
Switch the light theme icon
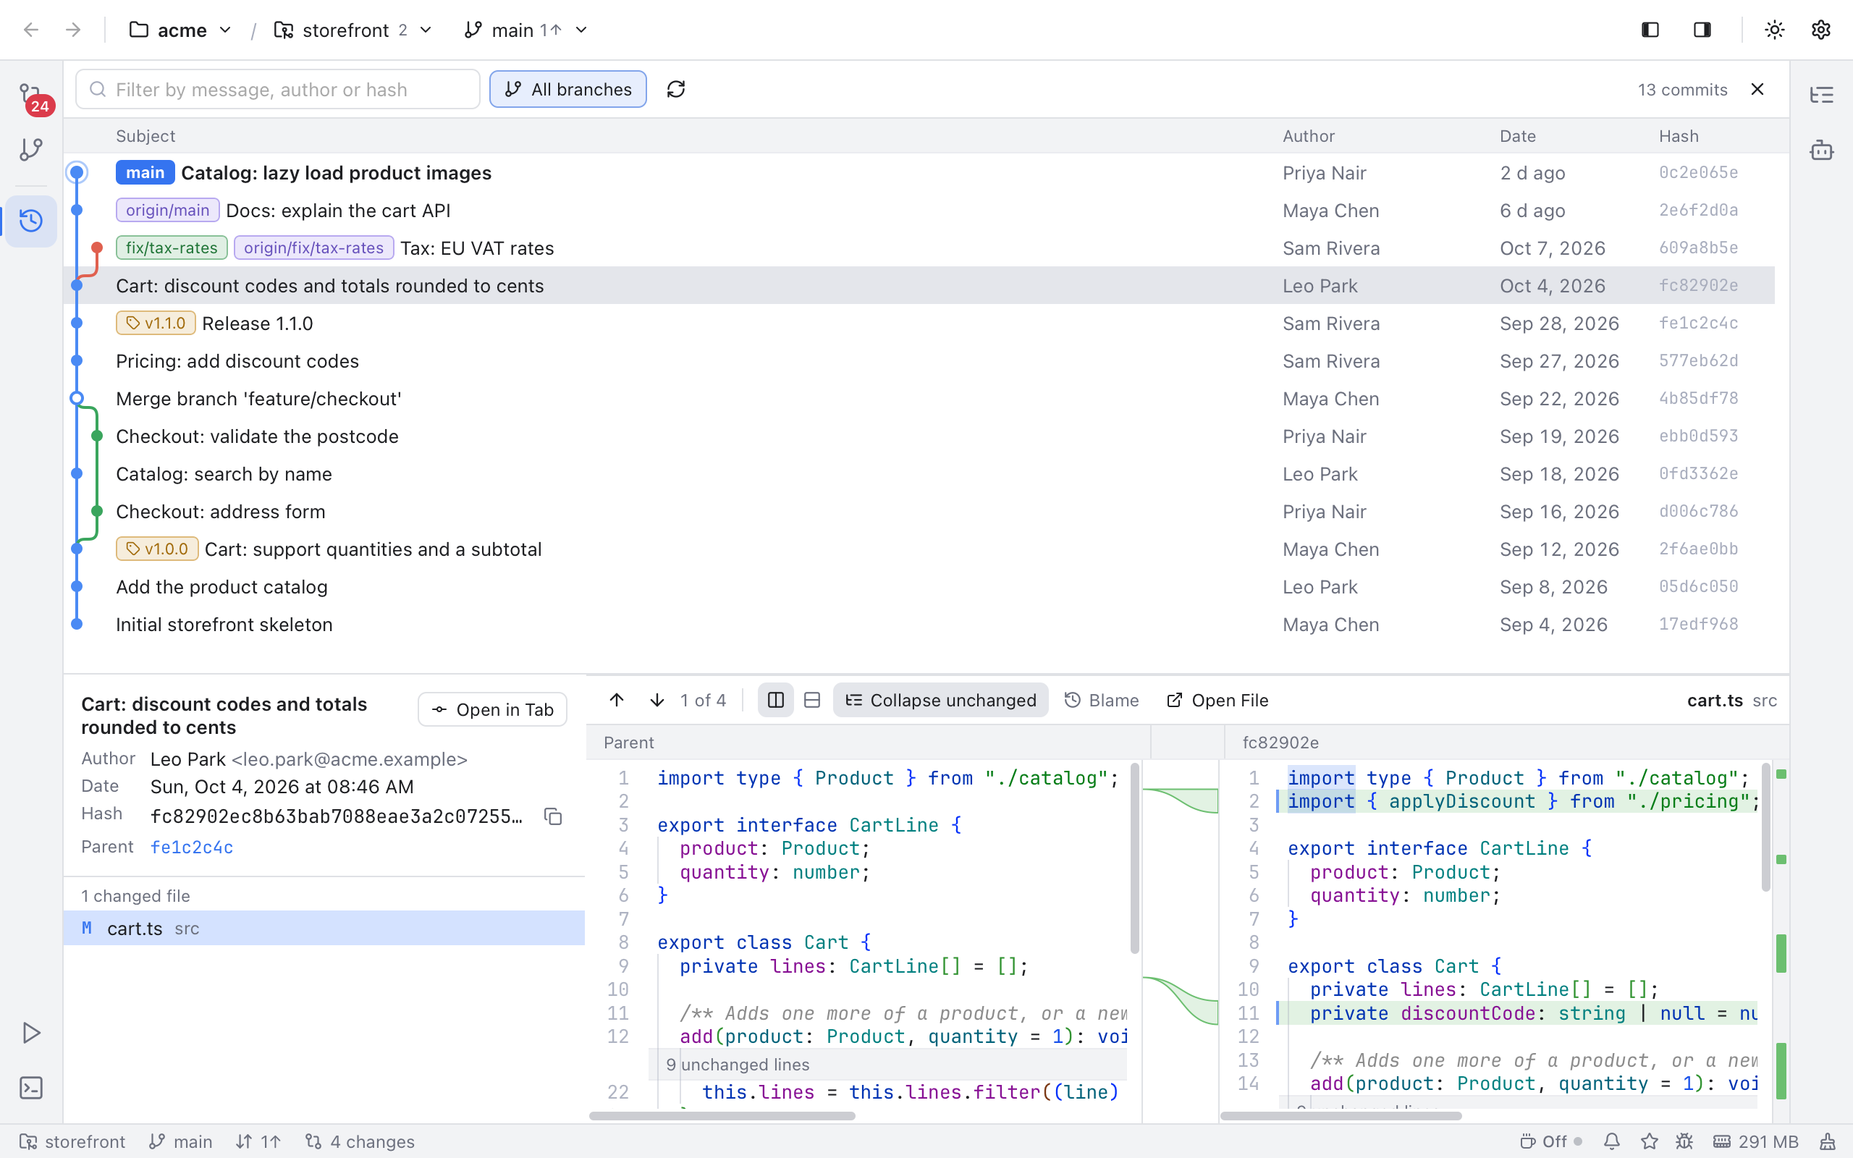point(1775,30)
